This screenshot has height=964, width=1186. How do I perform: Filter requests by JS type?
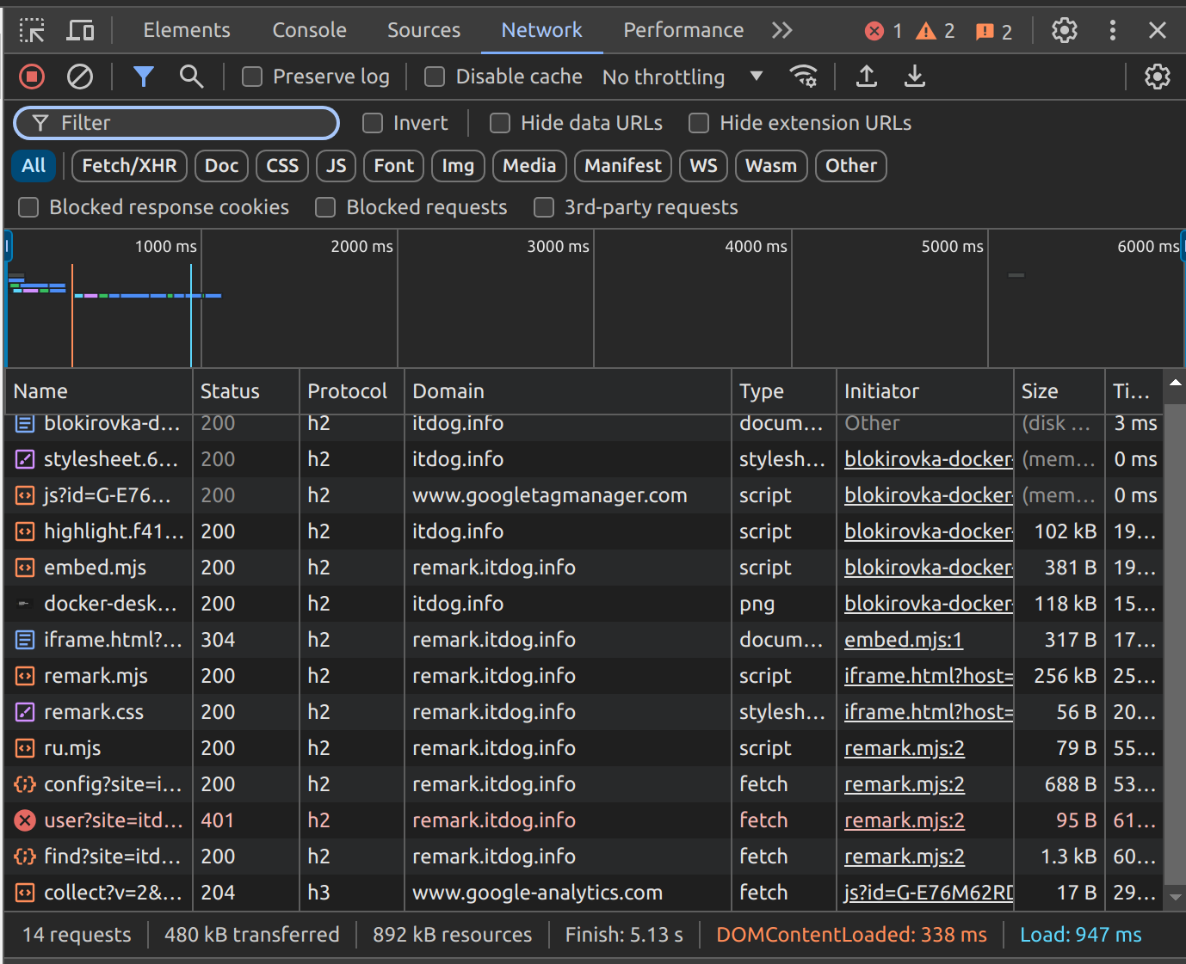[337, 166]
